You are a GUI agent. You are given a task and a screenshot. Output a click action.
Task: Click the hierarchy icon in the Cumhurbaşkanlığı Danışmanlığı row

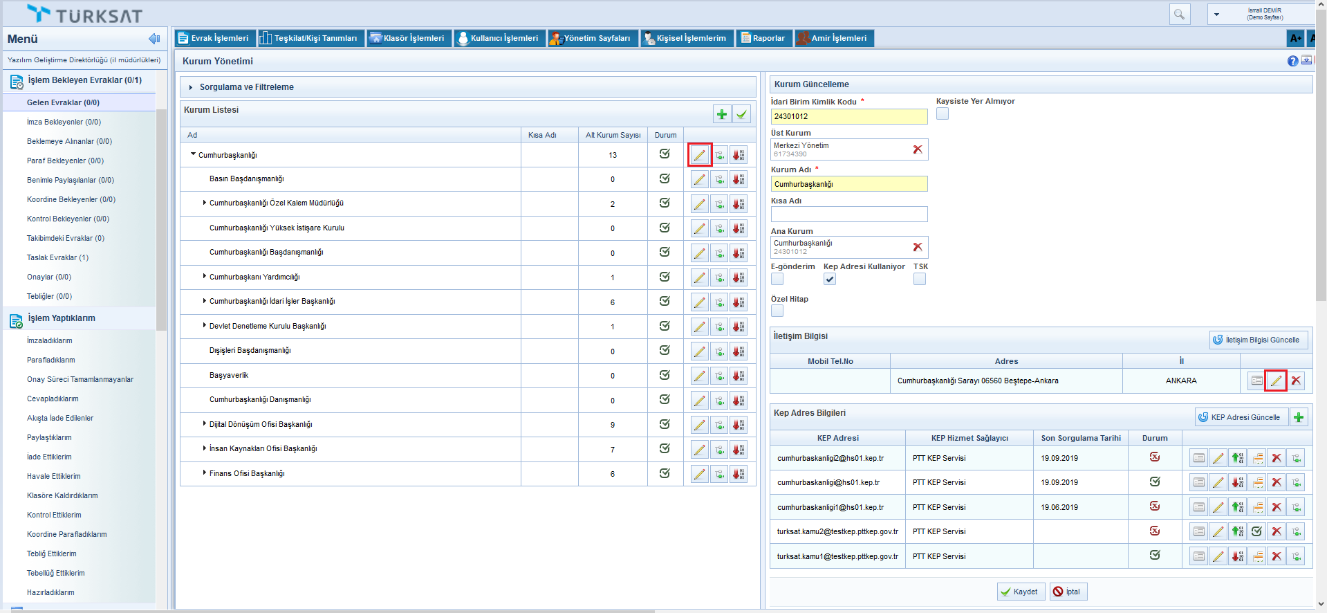pyautogui.click(x=720, y=401)
